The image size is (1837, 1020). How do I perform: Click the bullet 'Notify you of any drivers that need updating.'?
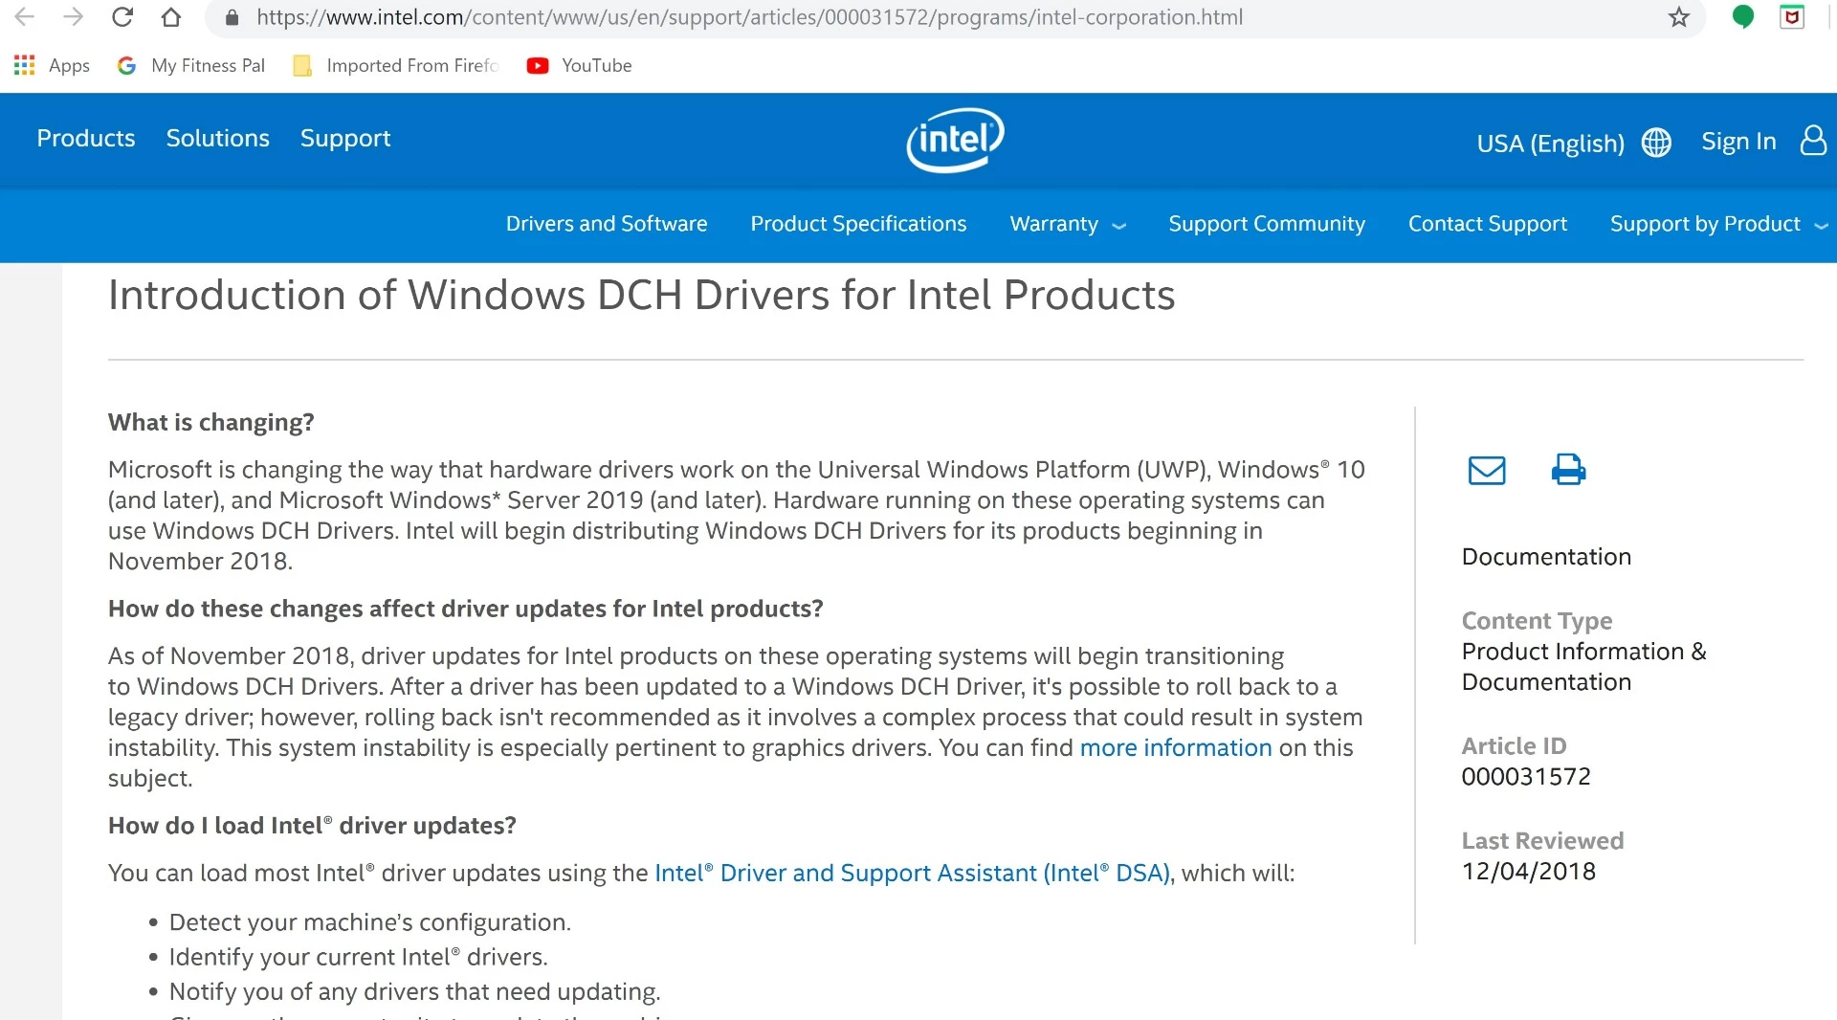pos(414,991)
